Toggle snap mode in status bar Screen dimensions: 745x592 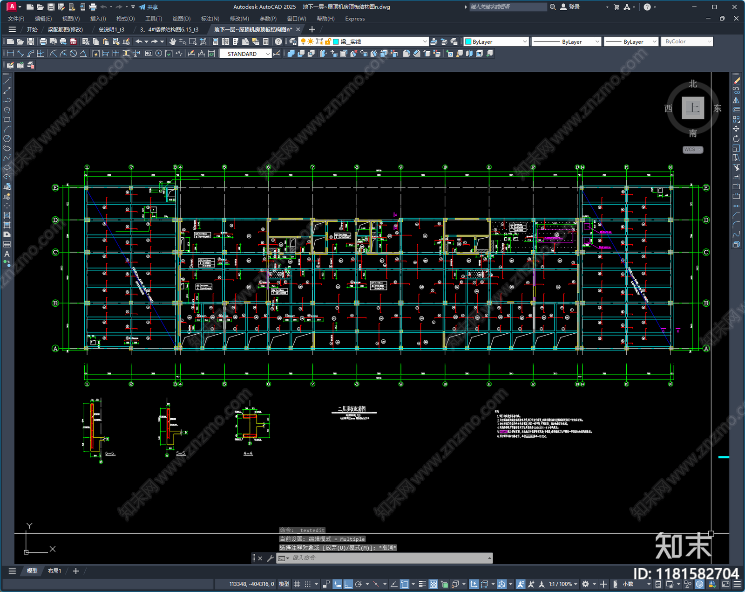coord(308,584)
